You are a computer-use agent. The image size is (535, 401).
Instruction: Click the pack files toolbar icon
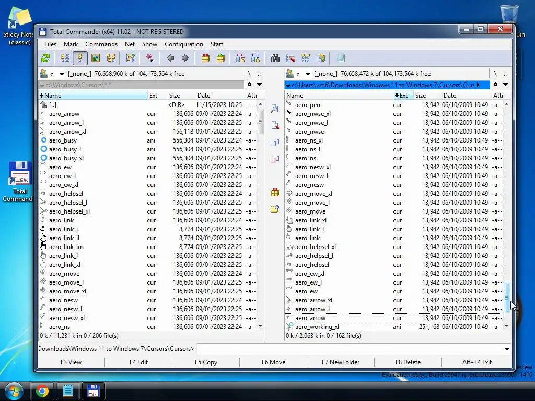[x=205, y=58]
